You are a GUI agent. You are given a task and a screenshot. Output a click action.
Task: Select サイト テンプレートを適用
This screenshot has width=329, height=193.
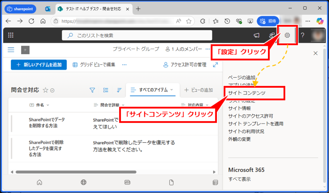click(256, 124)
